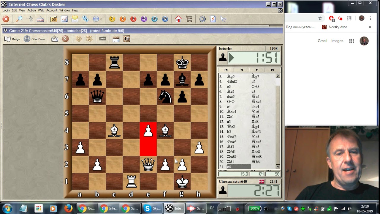Click the GM86 chip icon
The width and height of the screenshot is (380, 214).
click(x=103, y=39)
